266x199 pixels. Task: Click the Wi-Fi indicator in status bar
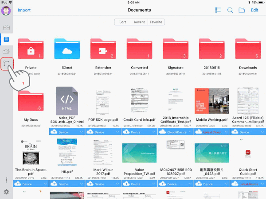(x=10, y=2)
